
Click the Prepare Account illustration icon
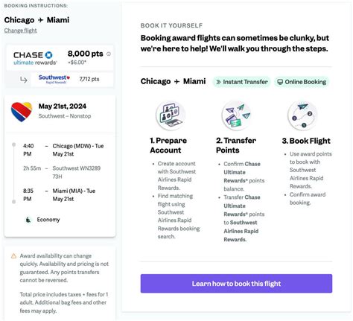click(171, 115)
